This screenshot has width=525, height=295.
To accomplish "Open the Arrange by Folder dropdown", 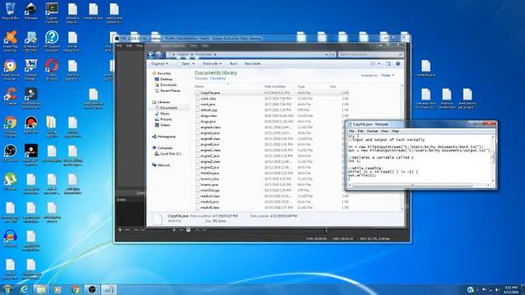I will click(x=387, y=75).
